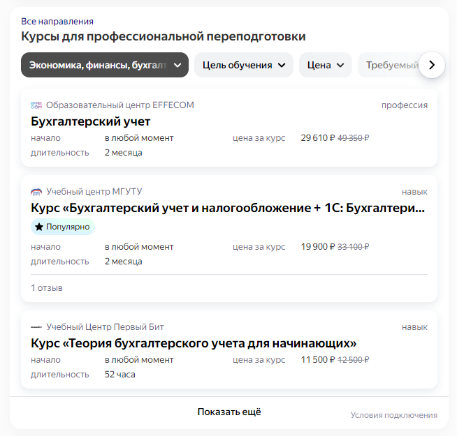Click Учебный Центр Первый Бит provider name

(105, 327)
